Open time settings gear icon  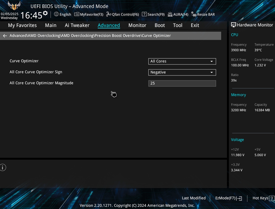[x=45, y=13]
